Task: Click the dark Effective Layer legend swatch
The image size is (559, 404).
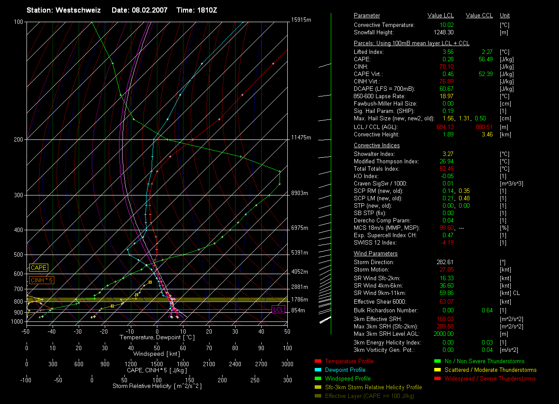Action: pyautogui.click(x=317, y=396)
